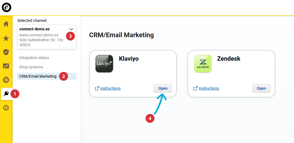This screenshot has width=294, height=143.
Task: Select the shield checkmark sidebar icon
Action: [6, 52]
